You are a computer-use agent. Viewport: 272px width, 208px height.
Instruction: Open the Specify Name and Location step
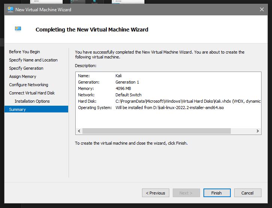coord(33,60)
